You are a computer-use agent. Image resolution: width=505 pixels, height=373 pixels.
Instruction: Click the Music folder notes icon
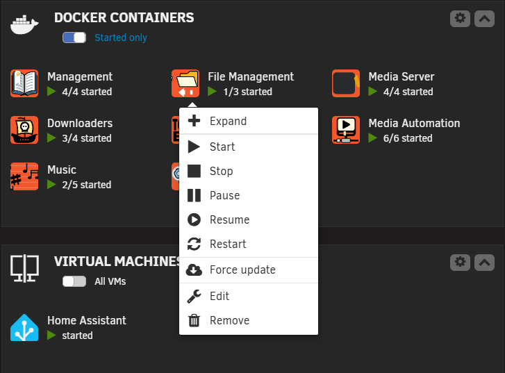24,176
